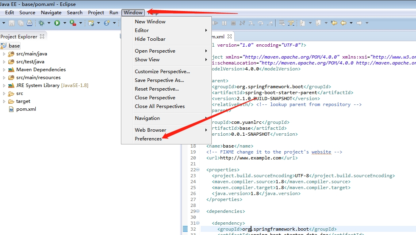The image size is (416, 235).
Task: Click the Print toolbar icon
Action: tap(29, 23)
